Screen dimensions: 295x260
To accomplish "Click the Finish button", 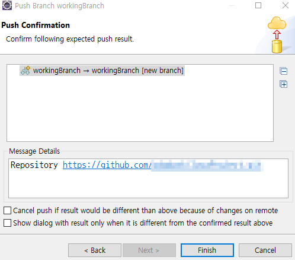I will pyautogui.click(x=207, y=251).
